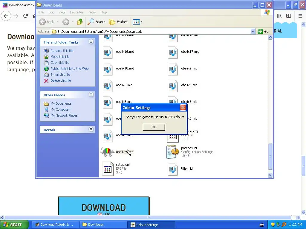The height and width of the screenshot is (229, 306).
Task: Open My Network Places link
Action: coord(64,115)
